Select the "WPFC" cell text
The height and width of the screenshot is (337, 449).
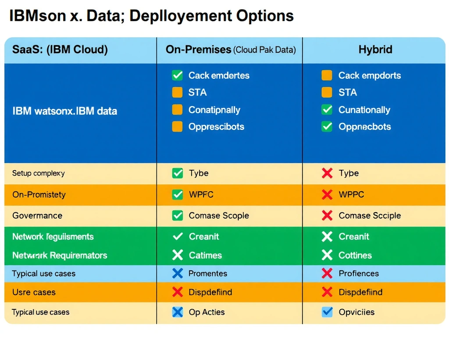point(201,194)
